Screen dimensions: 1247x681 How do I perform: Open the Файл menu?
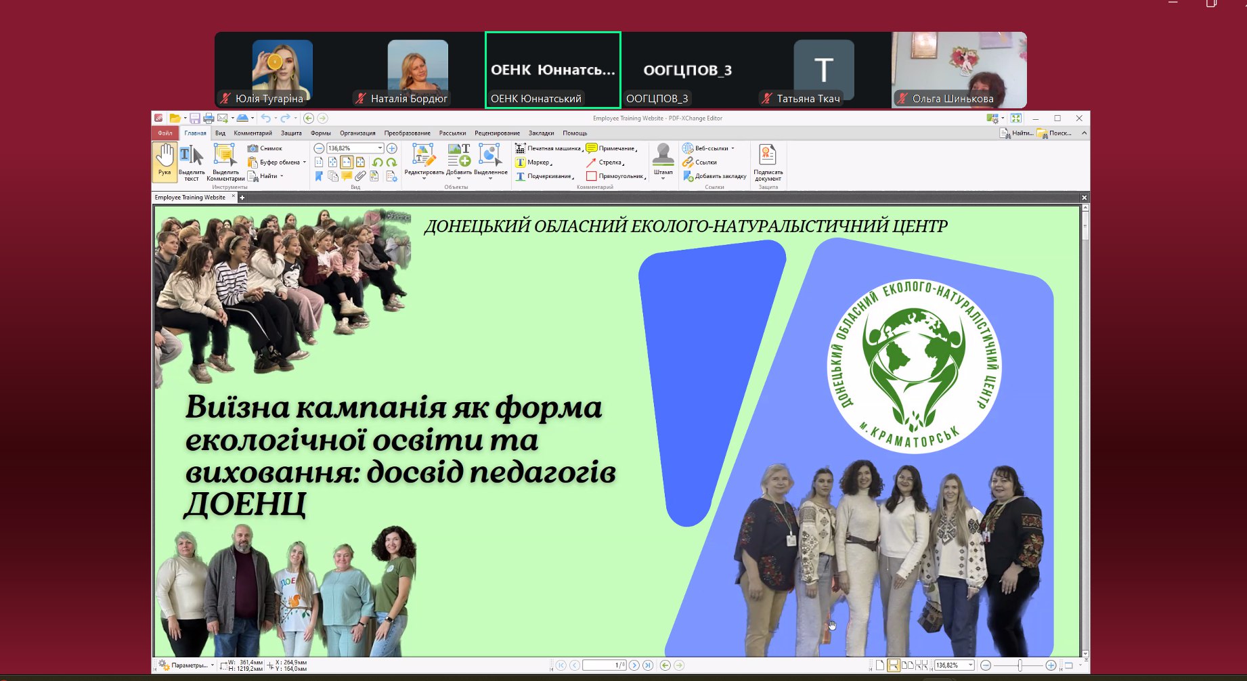165,133
